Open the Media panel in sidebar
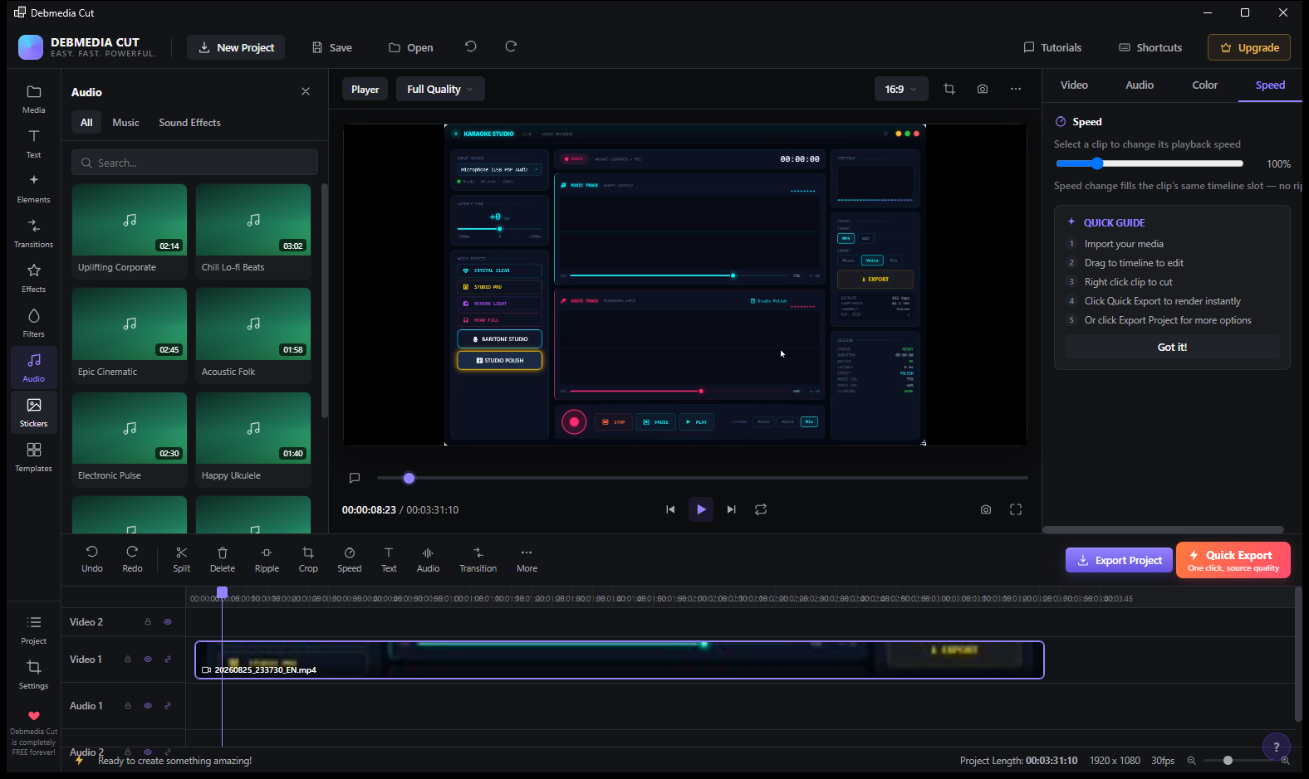 click(33, 99)
